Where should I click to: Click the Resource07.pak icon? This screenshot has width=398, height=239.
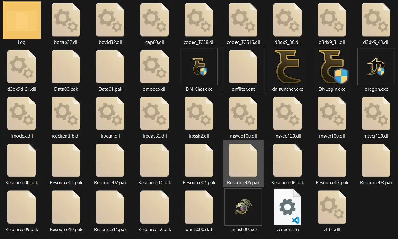(x=332, y=161)
